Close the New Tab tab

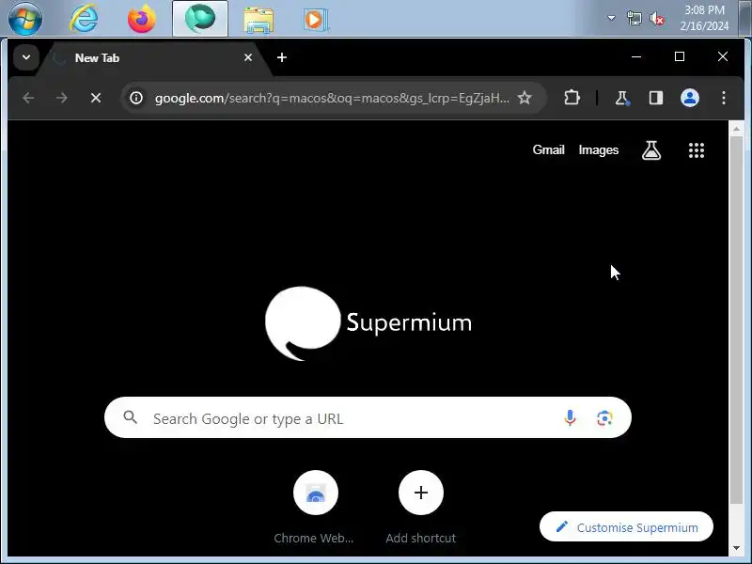pyautogui.click(x=248, y=57)
